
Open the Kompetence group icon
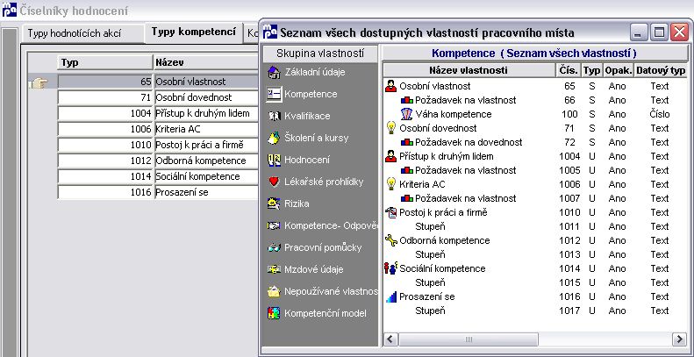pyautogui.click(x=274, y=94)
